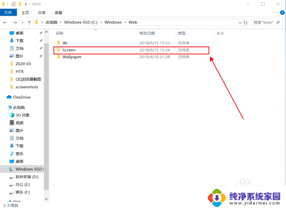Click Windows-SSD (C:) in the address path
The image size is (286, 209).
(81, 22)
